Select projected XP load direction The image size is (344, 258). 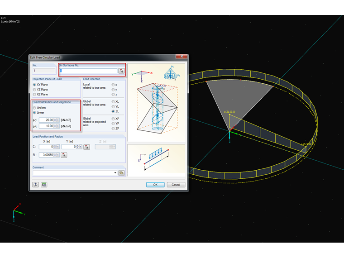113,119
